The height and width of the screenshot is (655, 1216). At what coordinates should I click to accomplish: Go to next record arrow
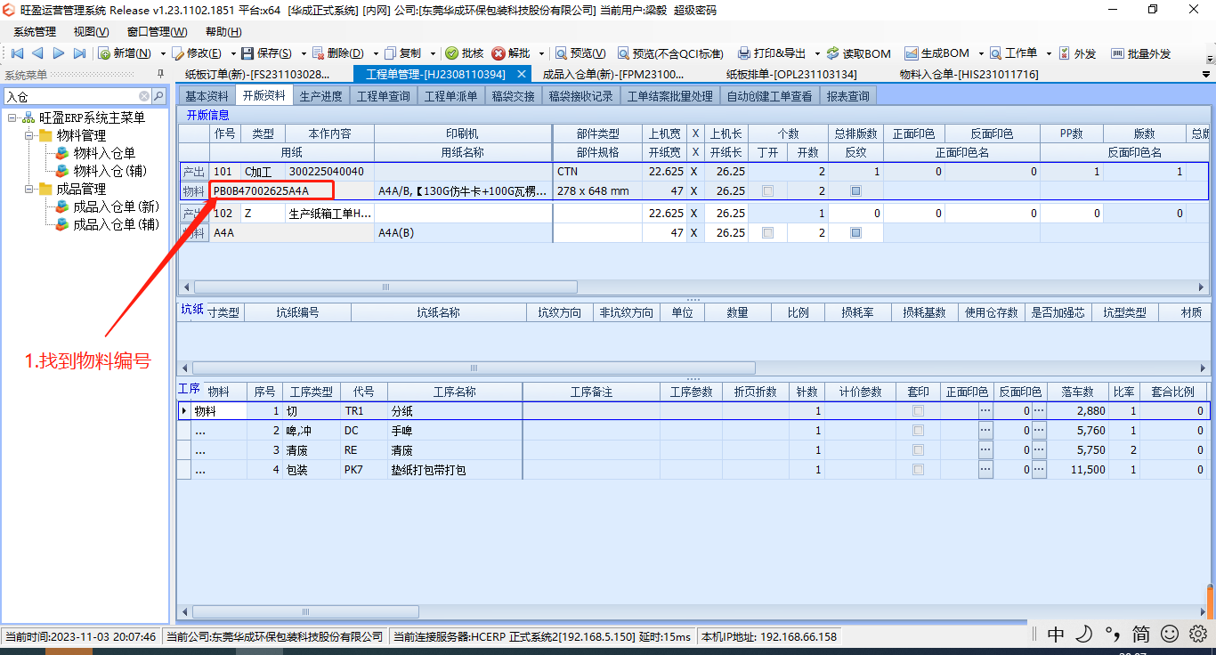pyautogui.click(x=59, y=53)
